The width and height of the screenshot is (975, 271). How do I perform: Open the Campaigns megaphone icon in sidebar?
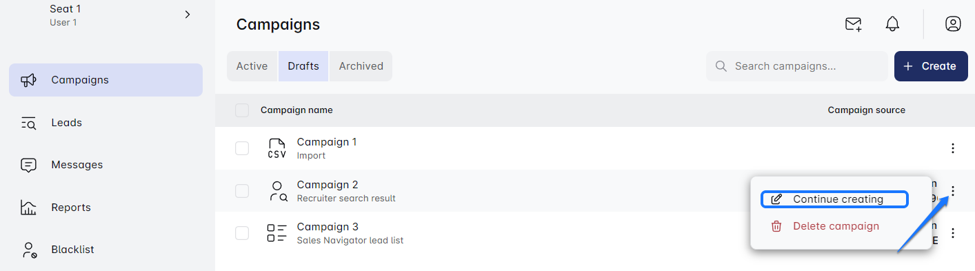pyautogui.click(x=28, y=80)
